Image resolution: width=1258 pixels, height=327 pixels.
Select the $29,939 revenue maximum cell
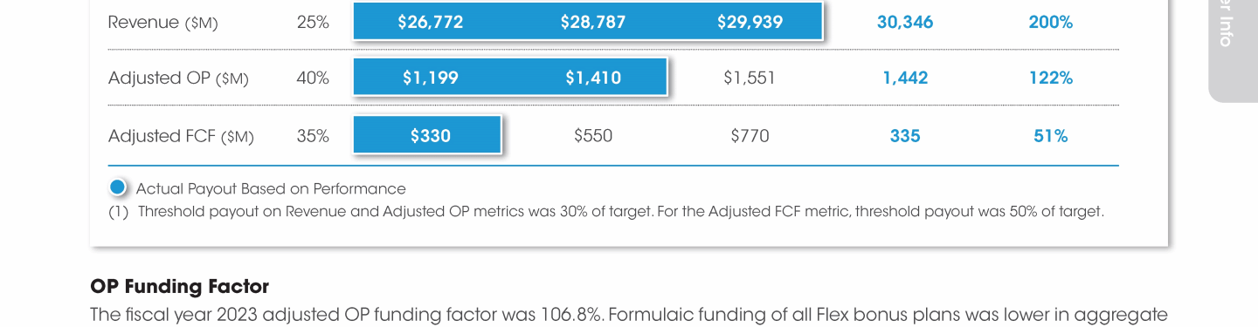tap(750, 22)
